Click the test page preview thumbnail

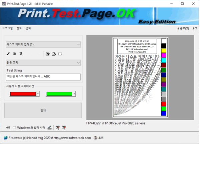pyautogui.click(x=140, y=77)
